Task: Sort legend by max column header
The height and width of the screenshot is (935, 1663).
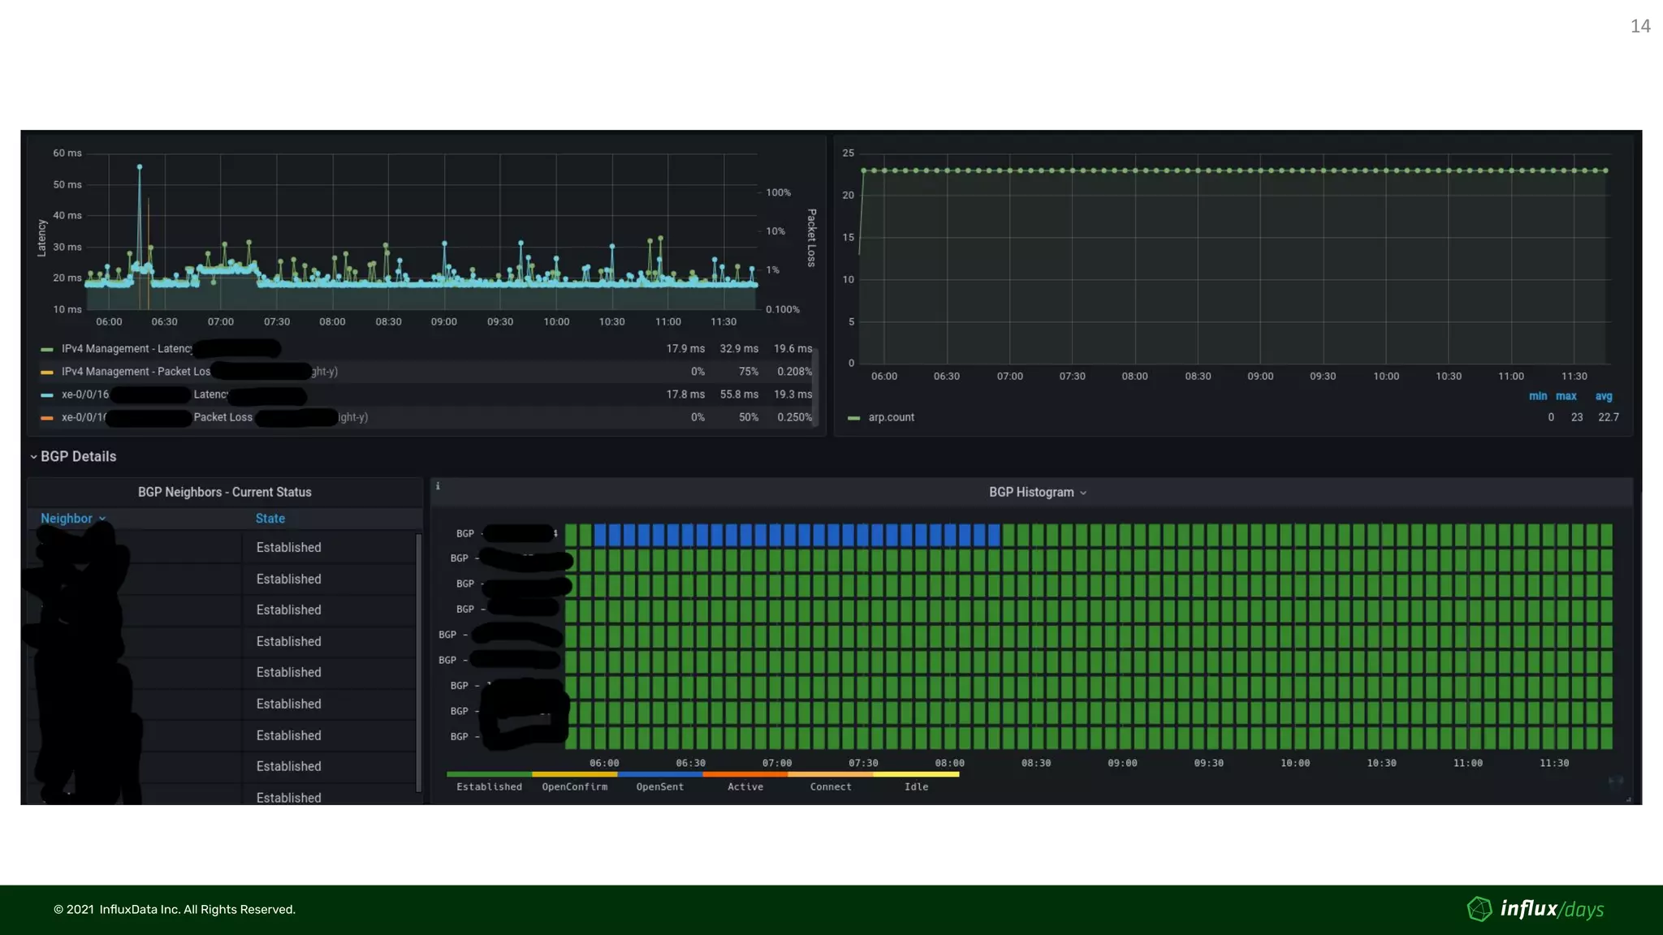Action: pyautogui.click(x=1566, y=396)
